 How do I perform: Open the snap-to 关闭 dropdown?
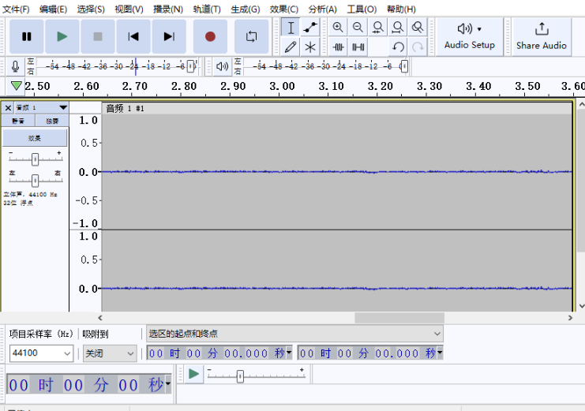110,353
